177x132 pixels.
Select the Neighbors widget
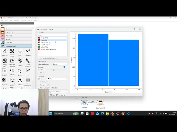[x=4, y=82]
